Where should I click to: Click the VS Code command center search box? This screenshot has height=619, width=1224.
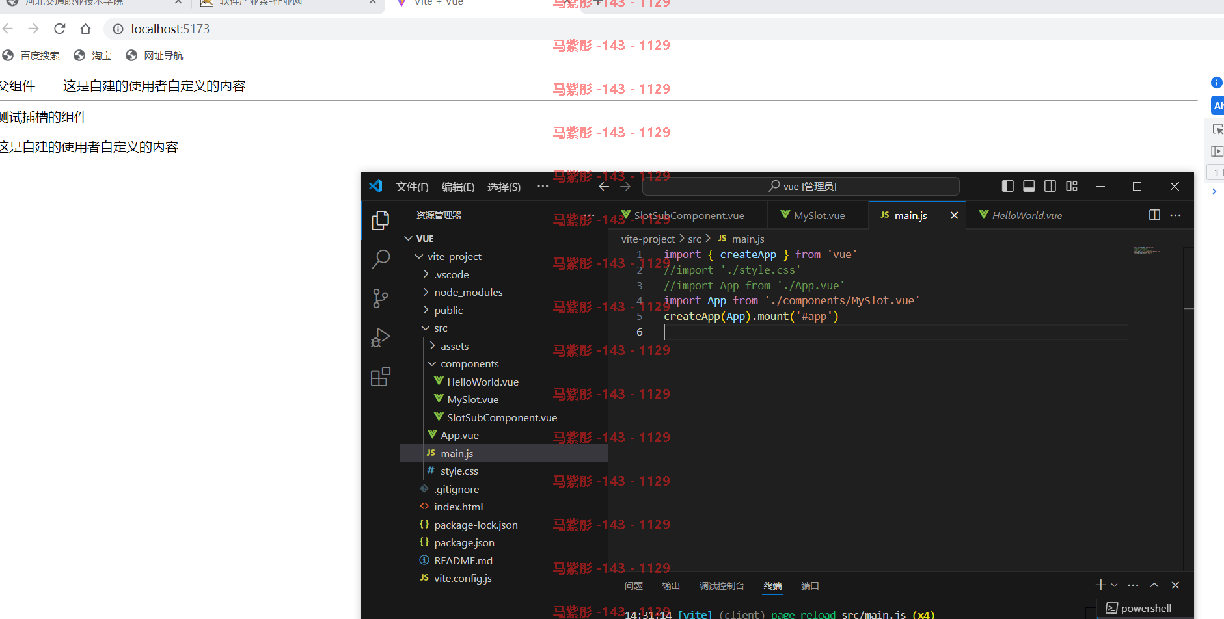801,187
